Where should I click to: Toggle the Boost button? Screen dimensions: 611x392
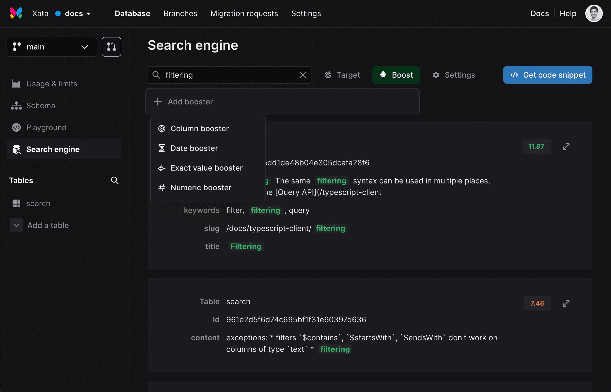[396, 75]
